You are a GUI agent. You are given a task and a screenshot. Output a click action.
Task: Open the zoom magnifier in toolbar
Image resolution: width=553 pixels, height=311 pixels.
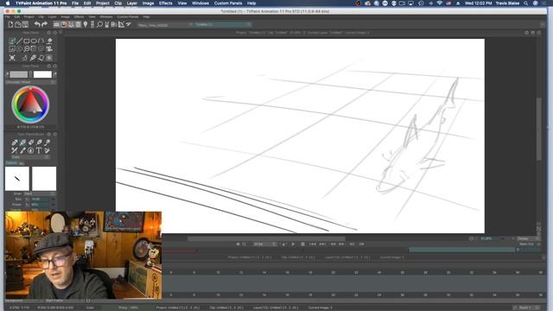pos(100,24)
